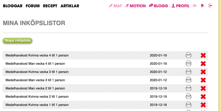Delete Medelhavskost Man vecka 3 list
The height and width of the screenshot is (111, 221).
pyautogui.click(x=203, y=80)
